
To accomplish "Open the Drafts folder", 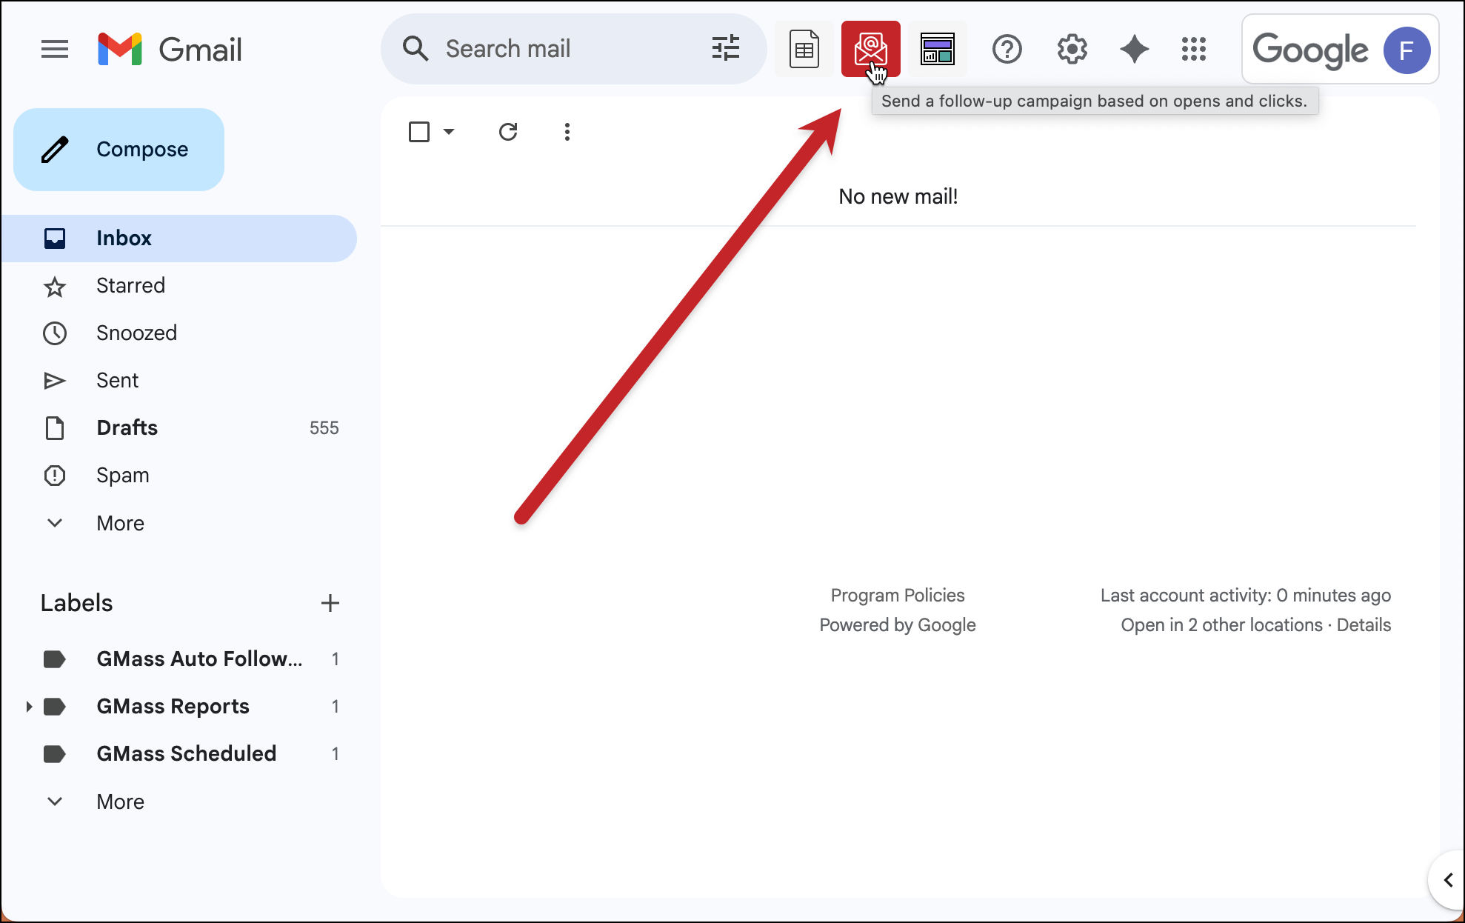I will point(127,427).
